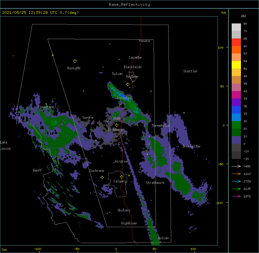259x253 pixels.
Task: Click the Blackfalds label
Action: coord(133,67)
